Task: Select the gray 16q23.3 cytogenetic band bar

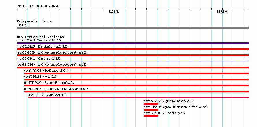Action: (x=133, y=28)
